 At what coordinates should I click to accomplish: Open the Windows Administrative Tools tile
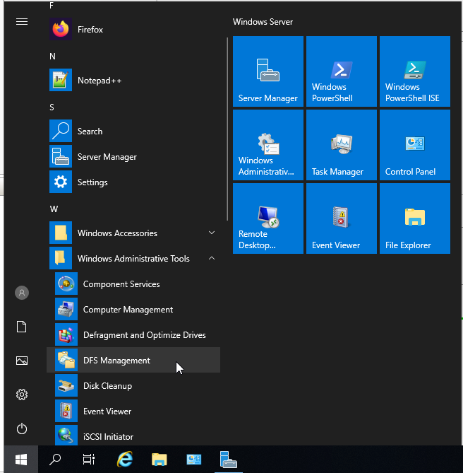pos(268,145)
